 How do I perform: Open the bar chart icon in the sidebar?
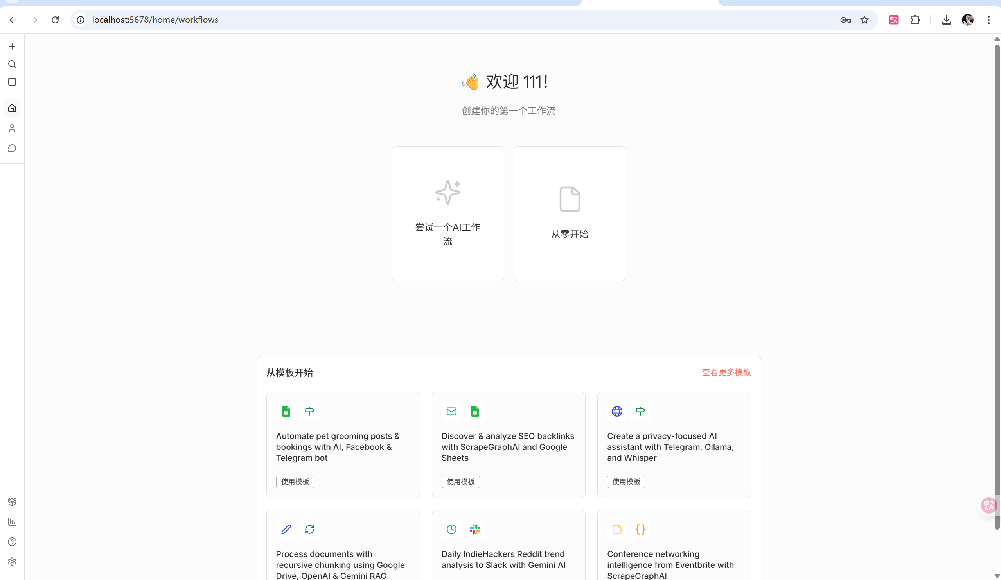click(12, 522)
